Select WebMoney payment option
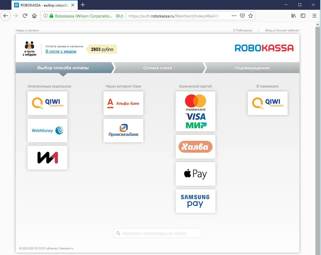Viewport: 321px width, 255px height. click(47, 130)
